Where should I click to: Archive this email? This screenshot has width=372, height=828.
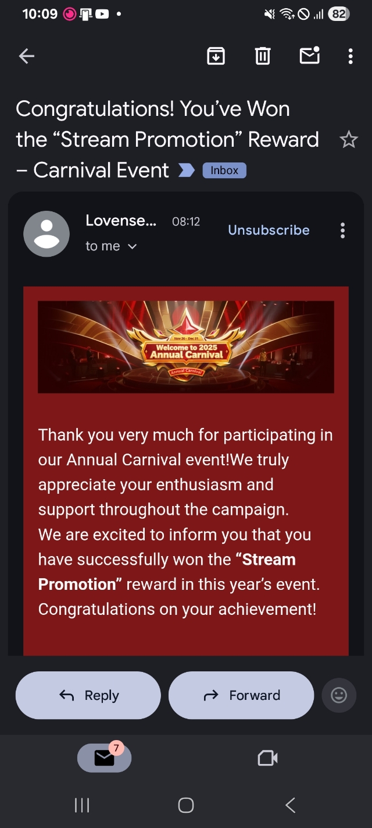[216, 56]
